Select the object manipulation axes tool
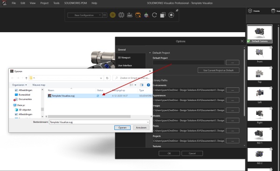This screenshot has width=280, height=171. tap(146, 15)
